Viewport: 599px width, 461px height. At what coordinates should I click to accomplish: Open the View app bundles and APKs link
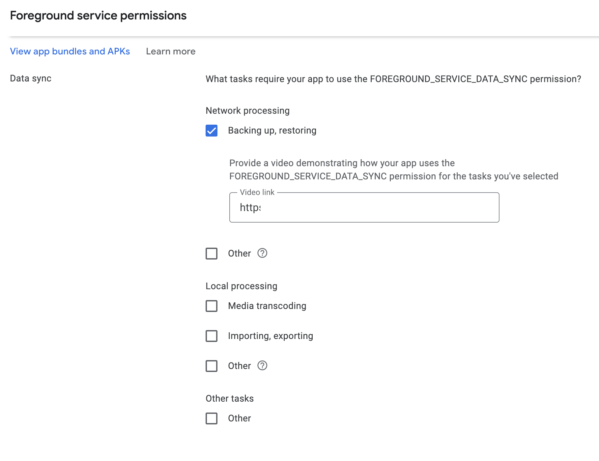pyautogui.click(x=70, y=51)
